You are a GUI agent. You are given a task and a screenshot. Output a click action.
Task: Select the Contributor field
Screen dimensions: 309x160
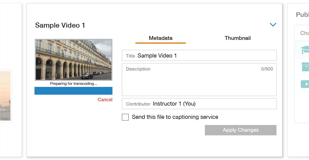point(199,104)
